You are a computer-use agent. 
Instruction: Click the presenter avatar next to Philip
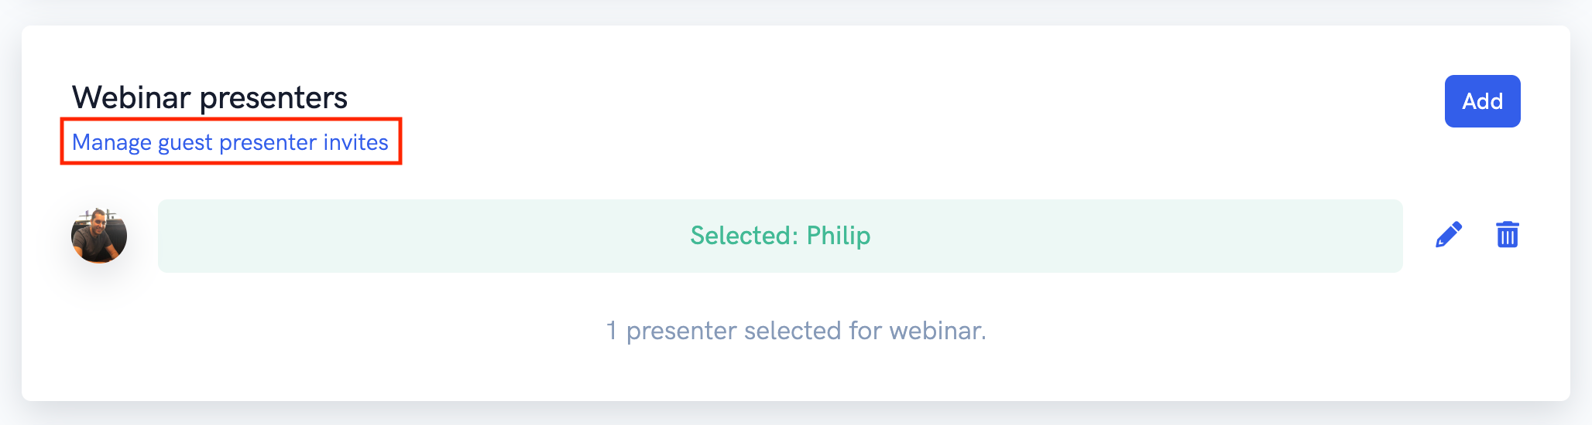click(99, 236)
